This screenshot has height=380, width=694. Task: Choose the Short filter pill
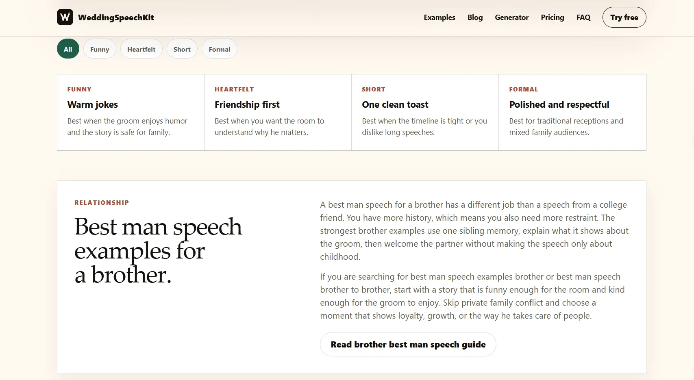(x=182, y=49)
